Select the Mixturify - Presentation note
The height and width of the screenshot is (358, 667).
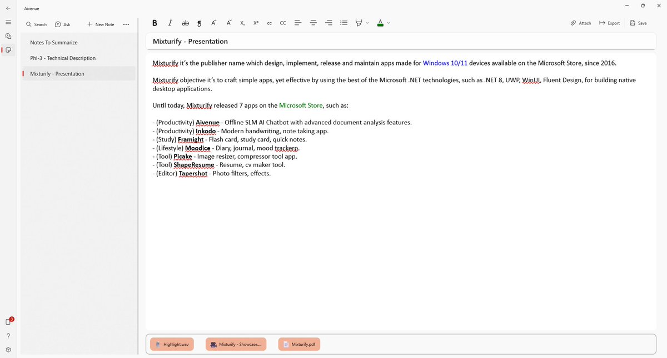tap(78, 74)
